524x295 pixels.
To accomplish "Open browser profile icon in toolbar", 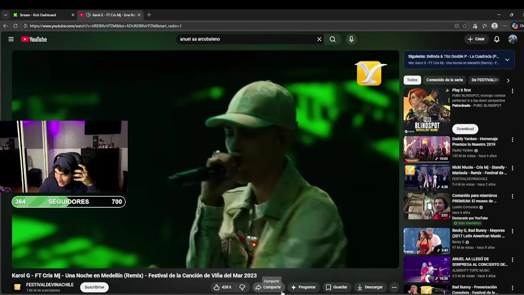I will tap(495, 26).
